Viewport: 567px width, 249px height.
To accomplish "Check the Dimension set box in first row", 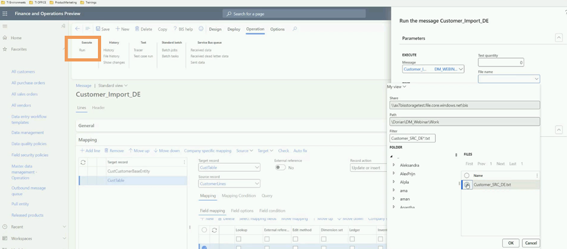I will [323, 239].
